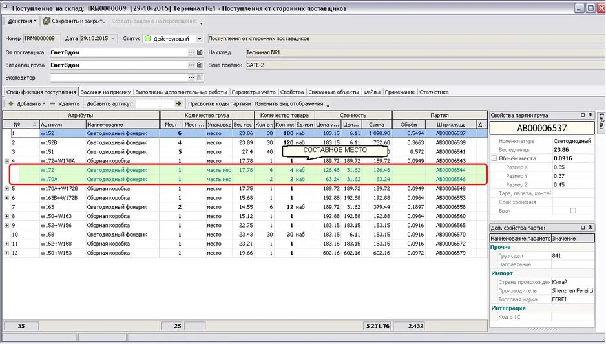Image resolution: width=606 pixels, height=344 pixels.
Task: Click the Экспедитор input field
Action: point(119,78)
